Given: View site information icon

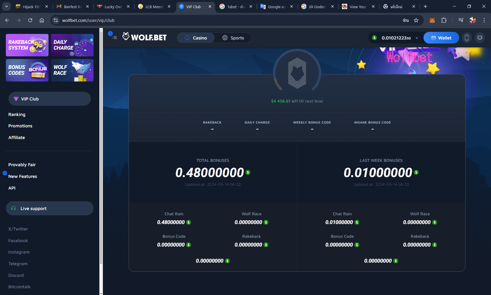Looking at the screenshot, I should [56, 20].
